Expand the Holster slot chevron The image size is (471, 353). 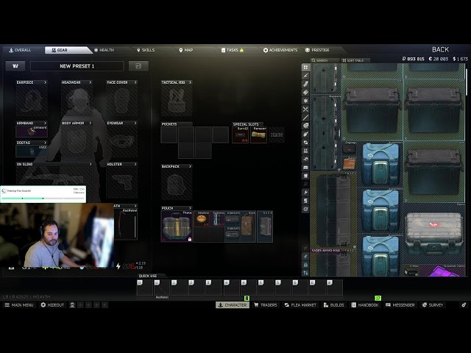[135, 164]
